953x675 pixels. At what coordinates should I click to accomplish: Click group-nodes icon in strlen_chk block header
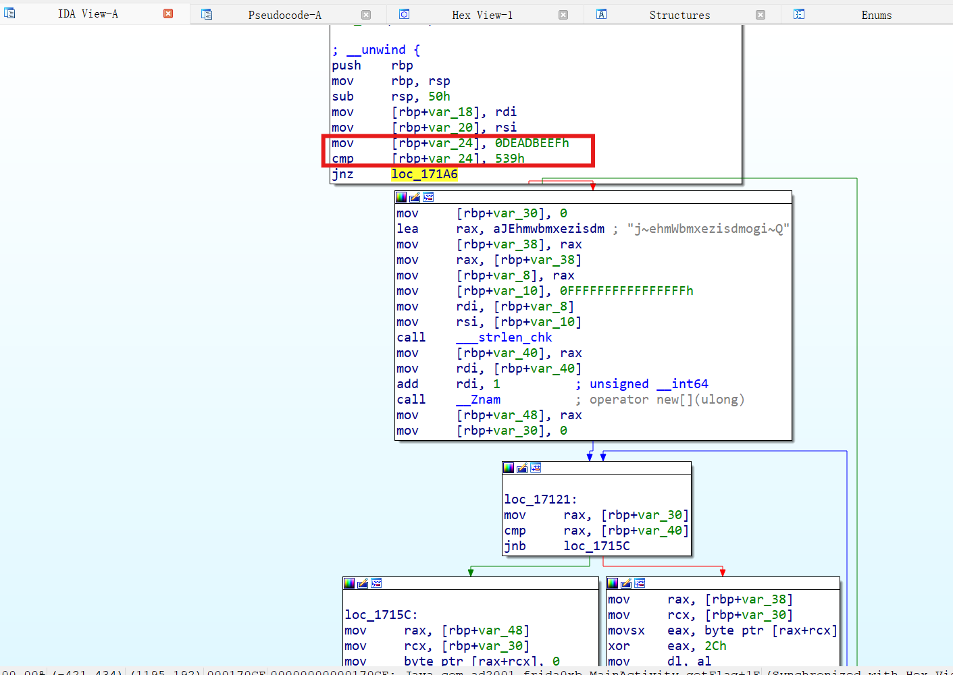(x=428, y=197)
